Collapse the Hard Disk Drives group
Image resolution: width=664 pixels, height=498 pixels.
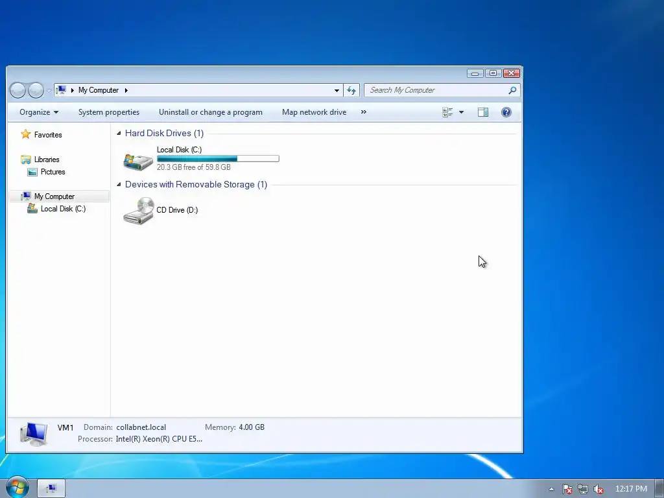[119, 134]
